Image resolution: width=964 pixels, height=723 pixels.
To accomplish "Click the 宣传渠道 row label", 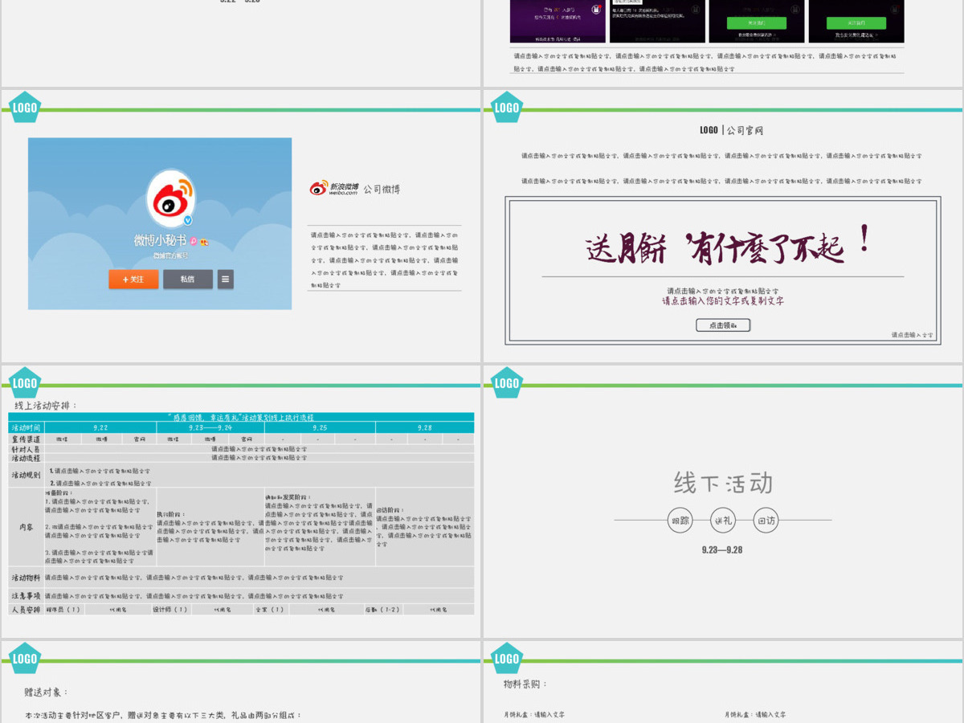I will click(27, 439).
